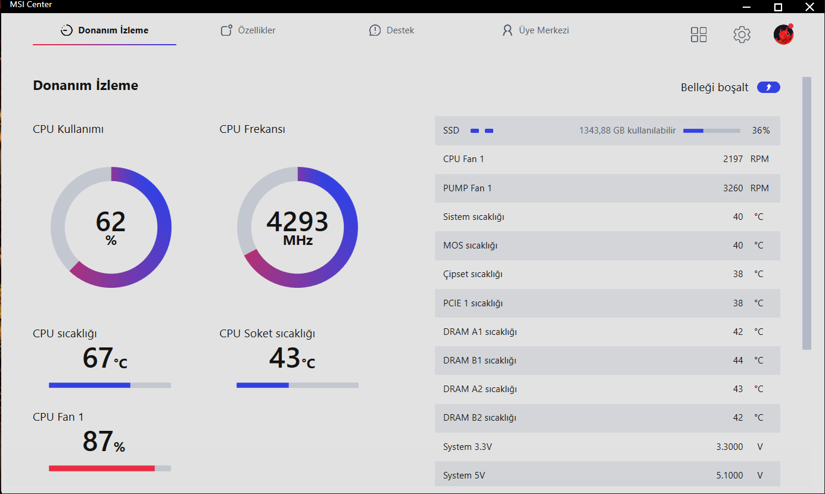
Task: Go to the Destek tab
Action: (391, 30)
